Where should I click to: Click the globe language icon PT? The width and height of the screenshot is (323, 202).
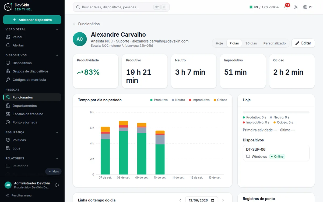(x=308, y=7)
